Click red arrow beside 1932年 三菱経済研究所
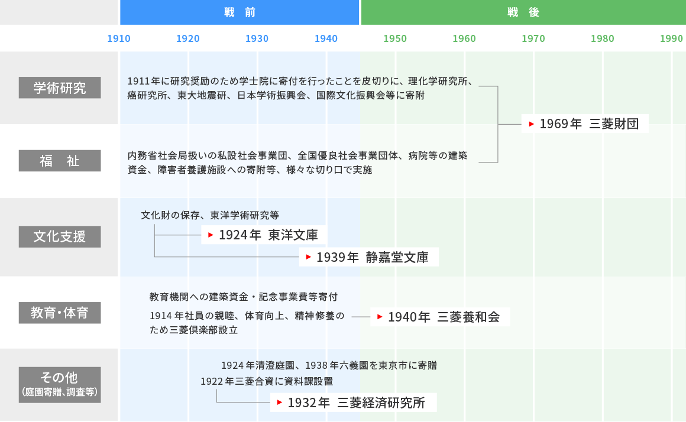 pyautogui.click(x=280, y=402)
